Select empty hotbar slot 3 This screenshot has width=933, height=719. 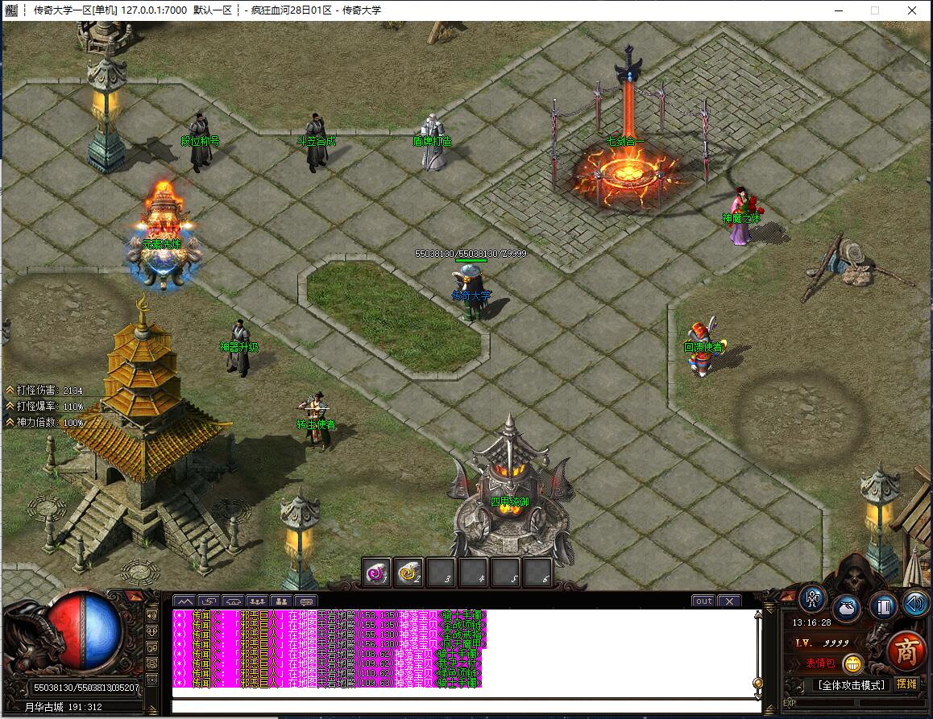click(441, 572)
